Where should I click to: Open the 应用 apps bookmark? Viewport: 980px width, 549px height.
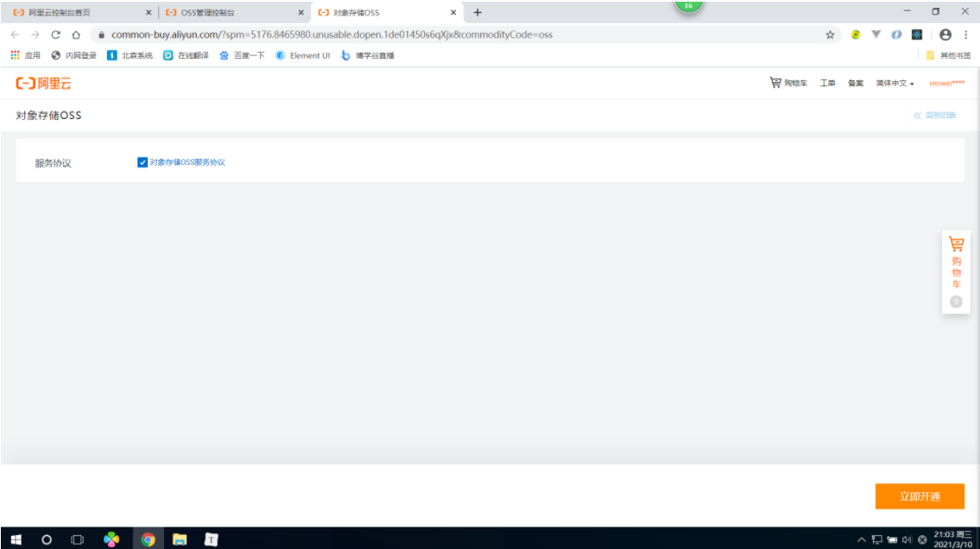[x=26, y=55]
